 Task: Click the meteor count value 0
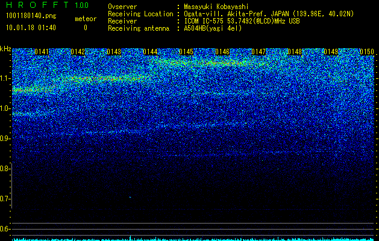tap(86, 28)
